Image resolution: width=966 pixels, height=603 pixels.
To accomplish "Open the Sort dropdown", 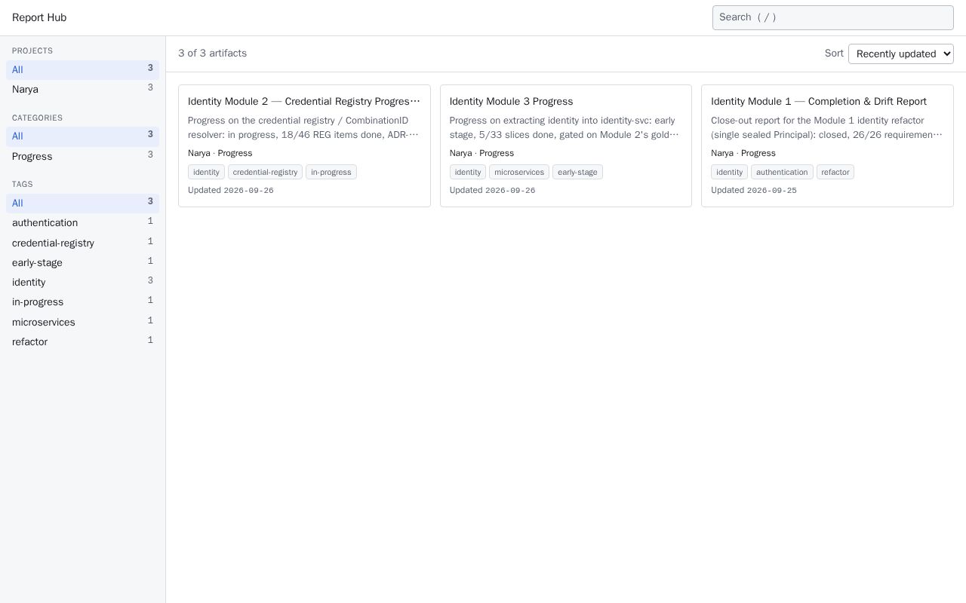I will click(900, 54).
